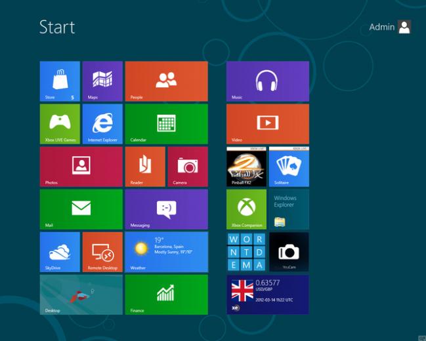This screenshot has width=426, height=341.
Task: Open the Finance tile
Action: pyautogui.click(x=167, y=294)
